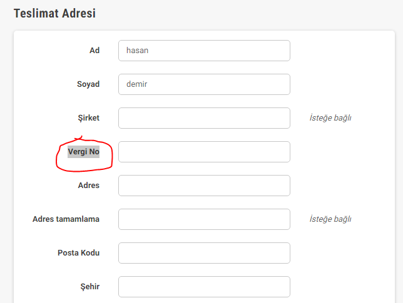Click İsteğe bağlı hint beside Şirket

[330, 118]
